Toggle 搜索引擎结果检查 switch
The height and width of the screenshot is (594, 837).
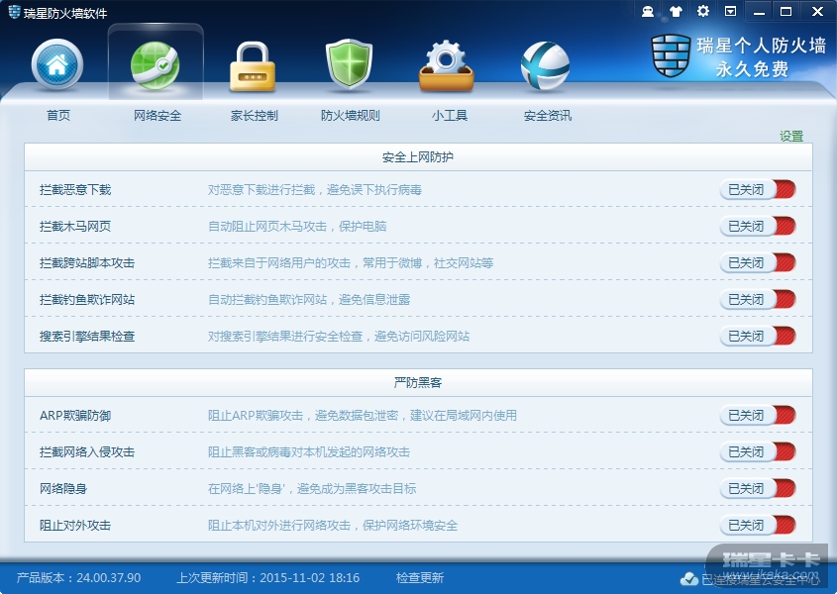pyautogui.click(x=758, y=337)
